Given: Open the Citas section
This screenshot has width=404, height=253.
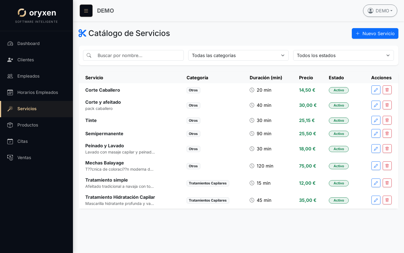Looking at the screenshot, I should click(36, 141).
